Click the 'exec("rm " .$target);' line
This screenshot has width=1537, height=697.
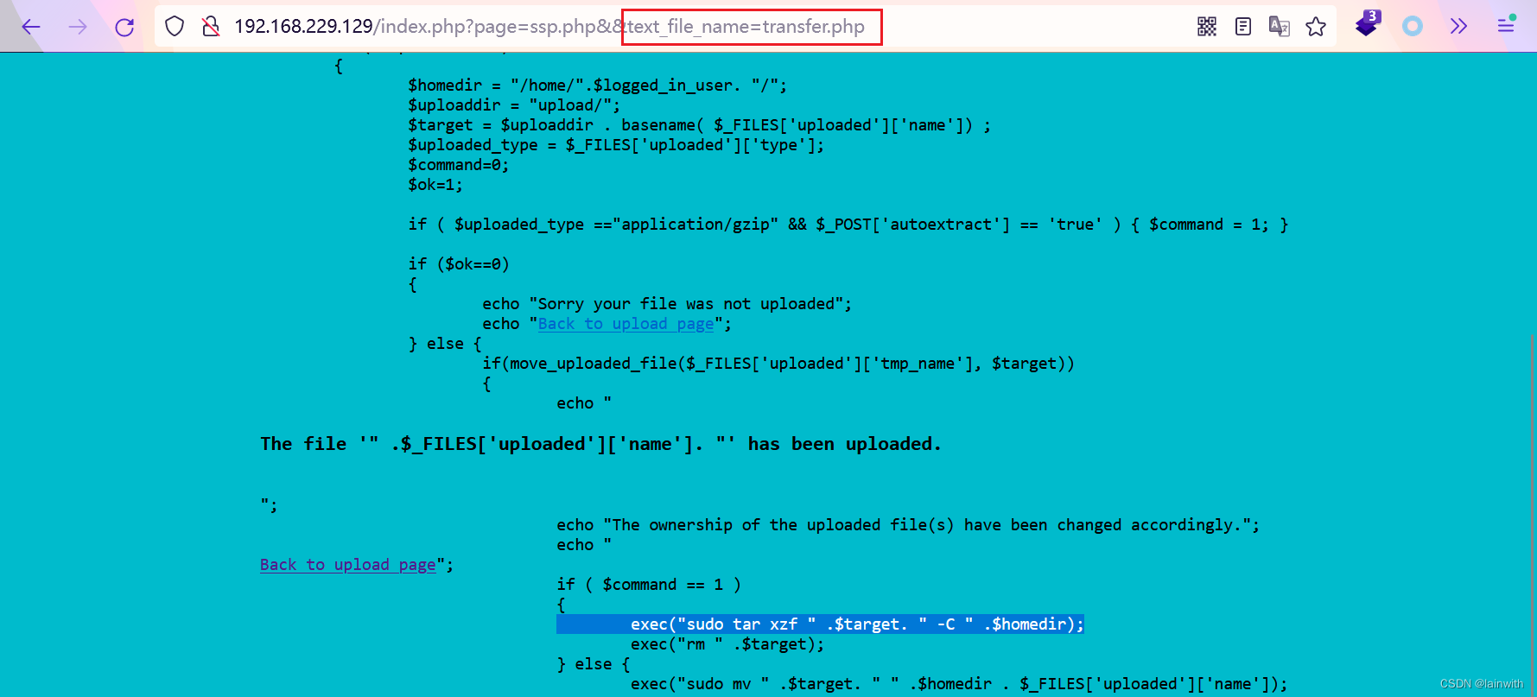pyautogui.click(x=727, y=644)
